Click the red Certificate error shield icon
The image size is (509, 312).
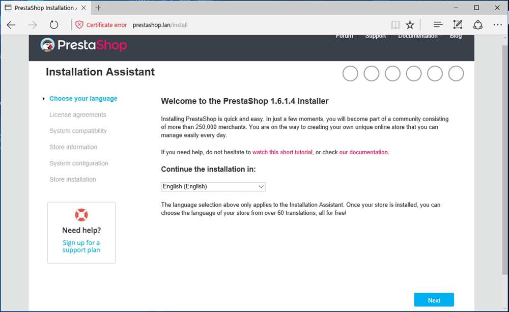(x=79, y=25)
